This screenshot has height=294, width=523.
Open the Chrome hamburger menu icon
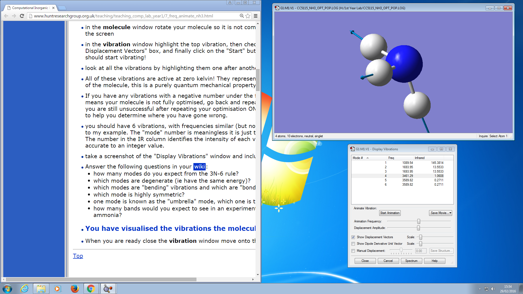click(x=256, y=16)
